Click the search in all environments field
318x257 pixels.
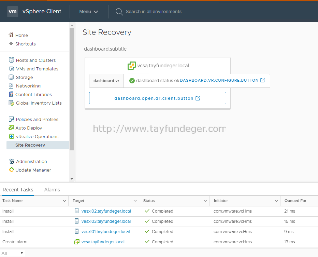(154, 12)
